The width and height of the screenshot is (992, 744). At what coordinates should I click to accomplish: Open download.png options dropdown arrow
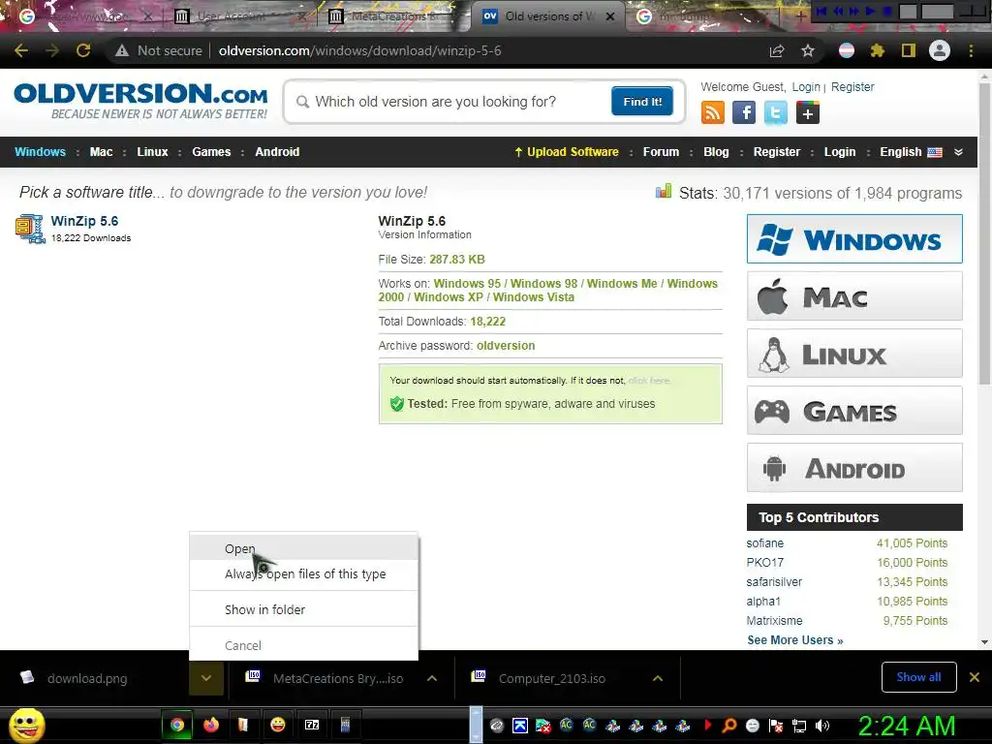click(x=206, y=678)
